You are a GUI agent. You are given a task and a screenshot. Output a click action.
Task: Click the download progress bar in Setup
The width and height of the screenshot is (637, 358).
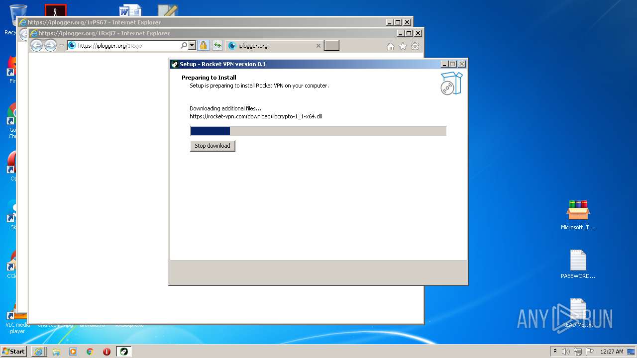[318, 131]
